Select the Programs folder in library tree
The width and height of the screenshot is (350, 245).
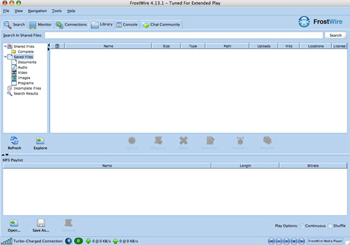coord(26,83)
